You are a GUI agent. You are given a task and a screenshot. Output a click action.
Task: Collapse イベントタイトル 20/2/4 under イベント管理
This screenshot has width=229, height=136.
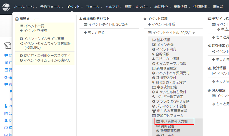pyautogui.click(x=171, y=33)
